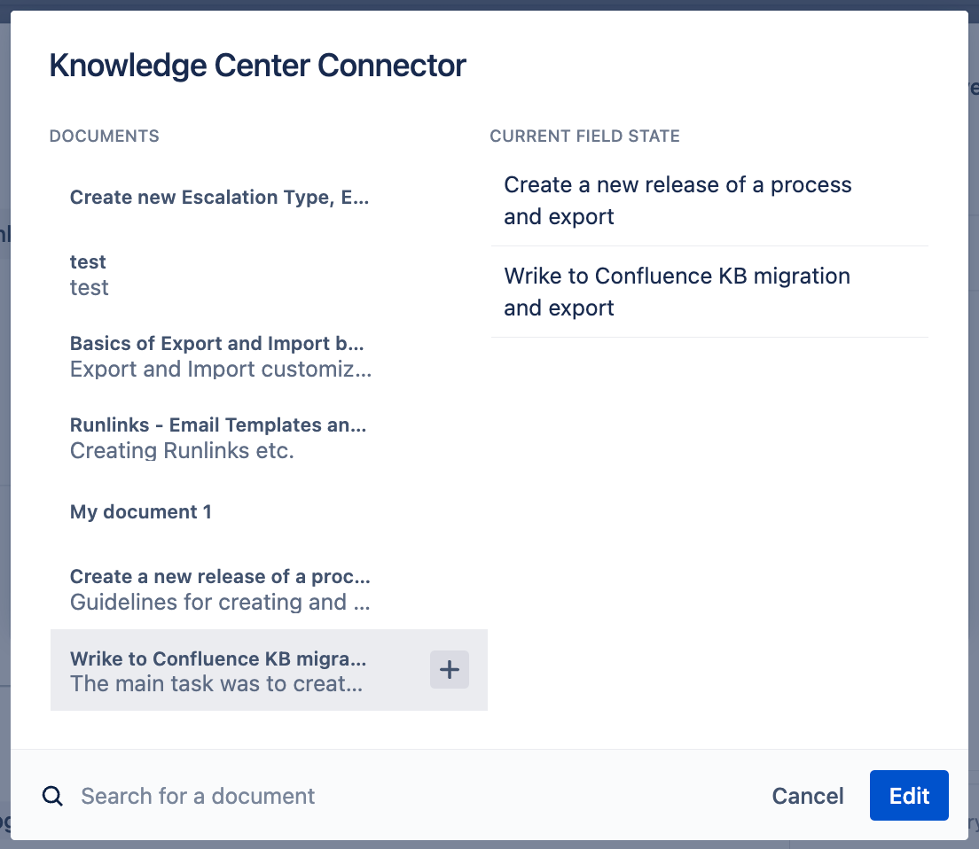979x849 pixels.
Task: Click the Creating Runlinks etc. description
Action: 182,450
